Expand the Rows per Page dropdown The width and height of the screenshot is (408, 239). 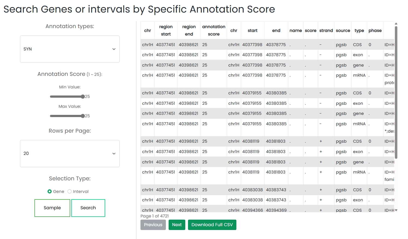coord(70,154)
